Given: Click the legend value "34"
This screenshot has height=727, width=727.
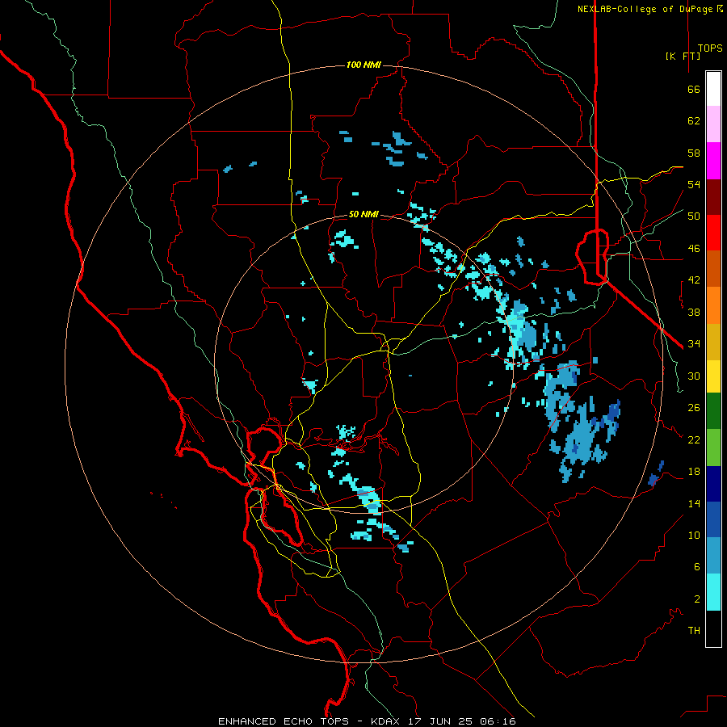Looking at the screenshot, I should tap(694, 344).
